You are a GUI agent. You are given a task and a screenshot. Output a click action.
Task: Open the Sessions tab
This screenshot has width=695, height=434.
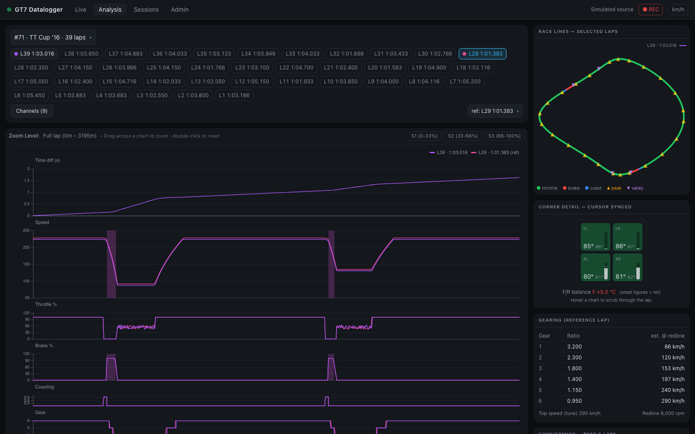pos(146,10)
